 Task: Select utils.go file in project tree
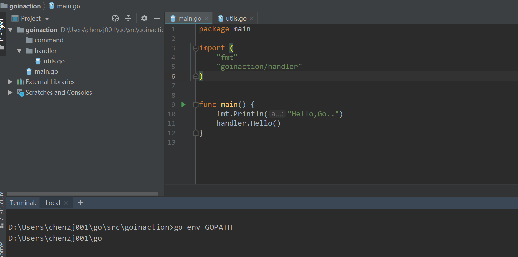click(54, 61)
